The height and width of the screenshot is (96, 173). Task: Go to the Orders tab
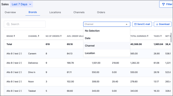[101, 12]
